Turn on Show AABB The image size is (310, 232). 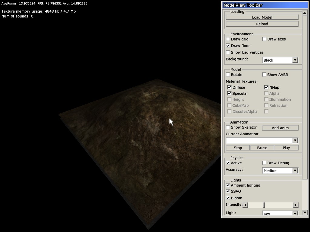coord(264,75)
